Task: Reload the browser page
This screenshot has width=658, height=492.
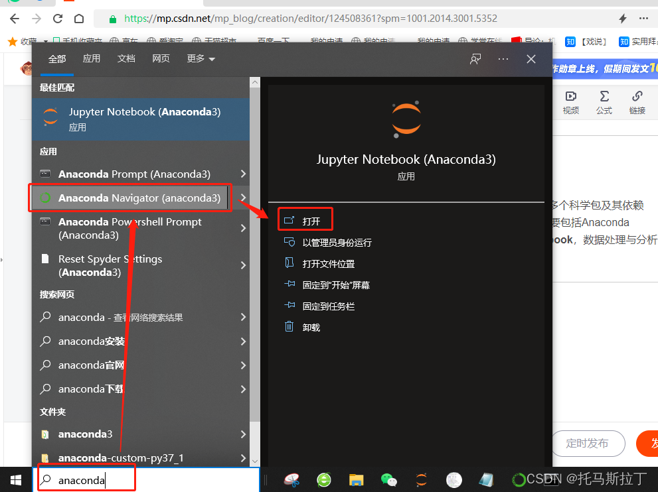Action: (x=58, y=19)
